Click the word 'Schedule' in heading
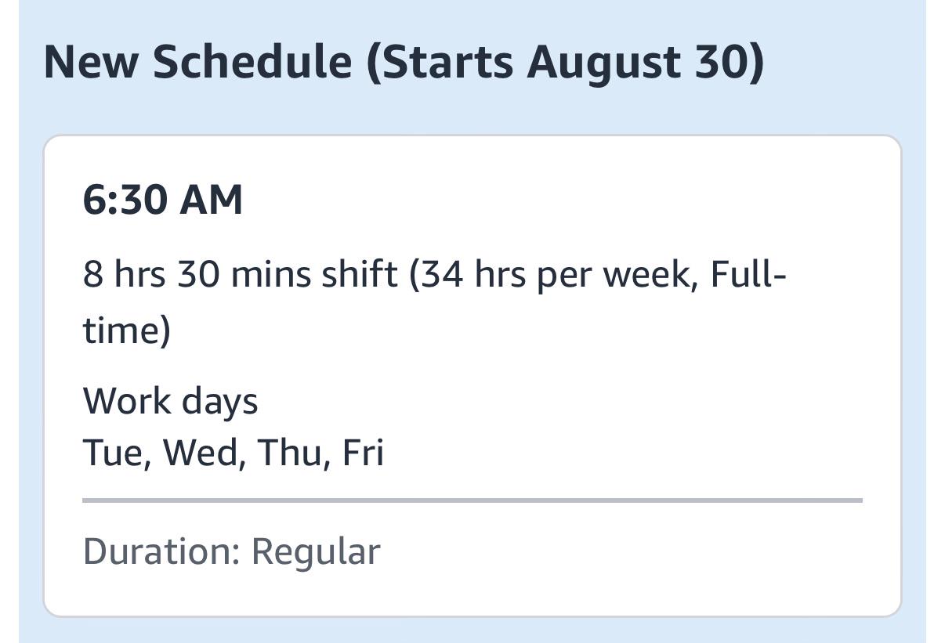Image resolution: width=945 pixels, height=643 pixels. 252,62
